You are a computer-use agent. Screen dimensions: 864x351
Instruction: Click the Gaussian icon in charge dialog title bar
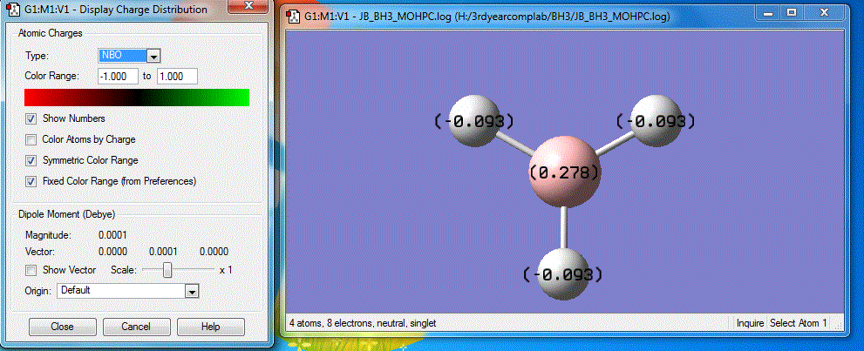[12, 9]
